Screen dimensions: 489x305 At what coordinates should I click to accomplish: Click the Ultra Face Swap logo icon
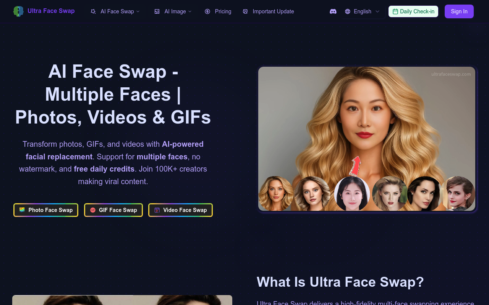18,11
